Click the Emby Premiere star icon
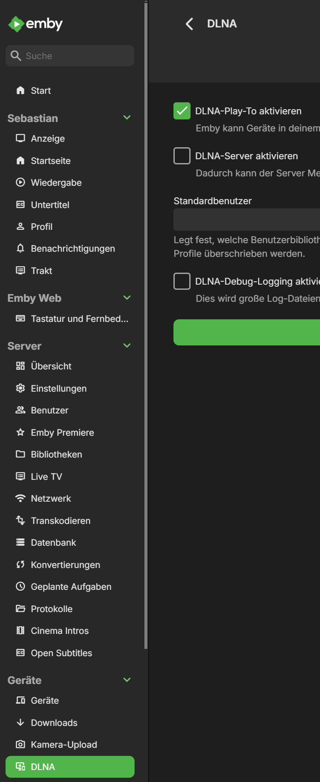This screenshot has width=320, height=782. tap(20, 432)
